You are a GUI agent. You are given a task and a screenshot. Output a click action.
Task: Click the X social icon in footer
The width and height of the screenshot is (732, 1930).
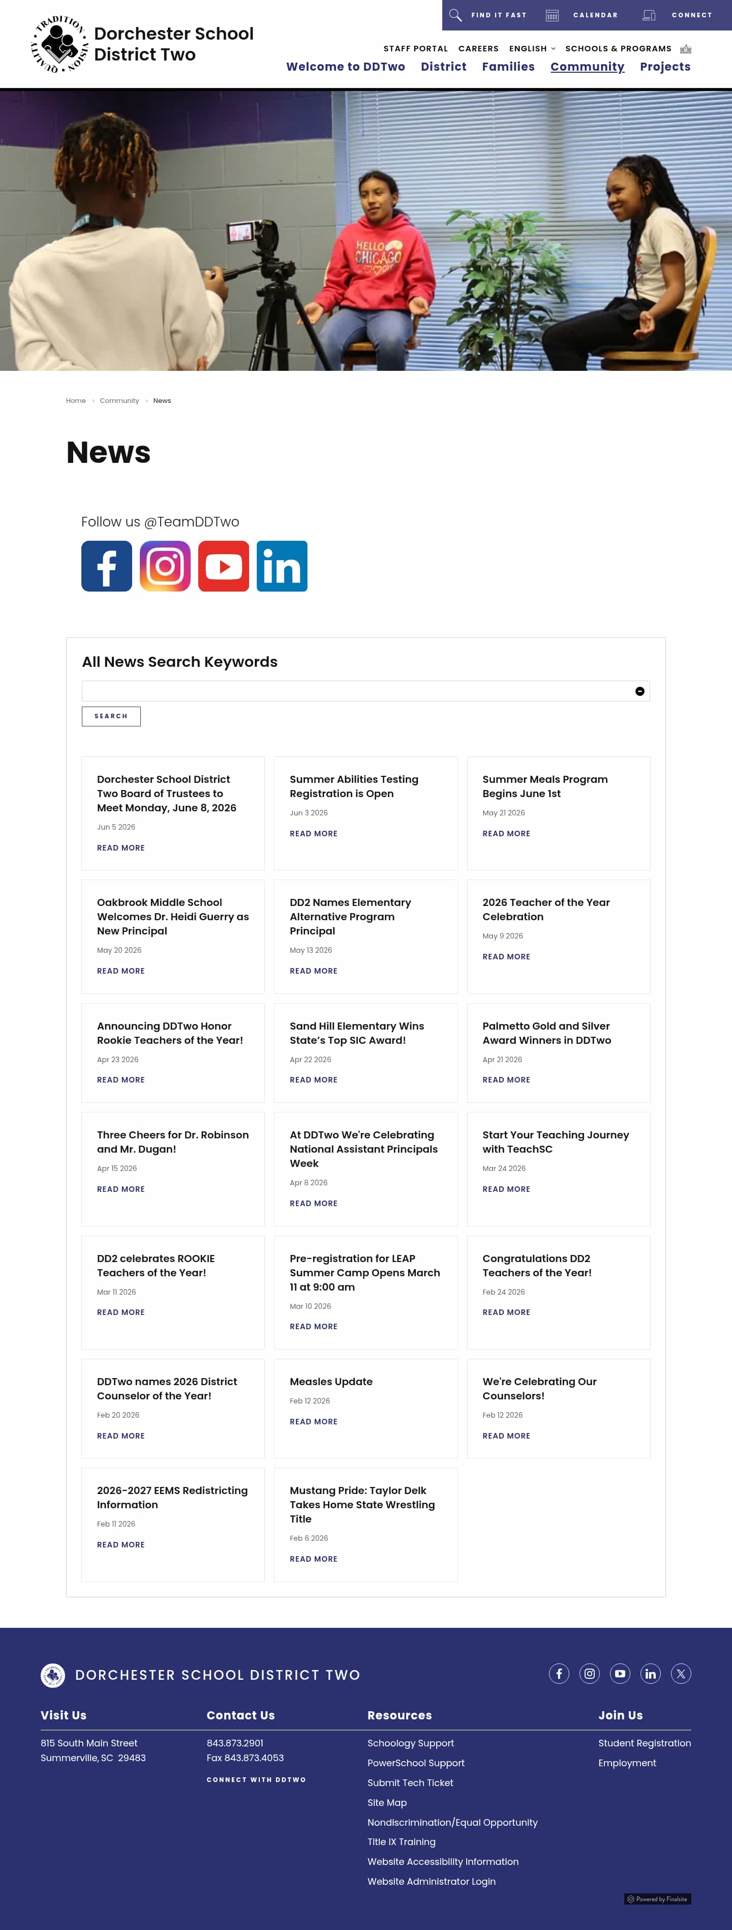681,1674
